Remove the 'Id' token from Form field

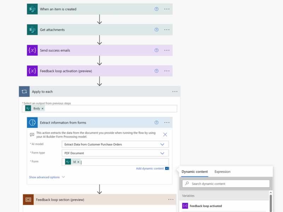(78, 162)
